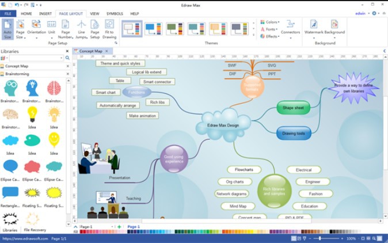Image resolution: width=388 pixels, height=243 pixels.
Task: Select the yellow smiley balloon Idea symbol
Action: point(54,140)
